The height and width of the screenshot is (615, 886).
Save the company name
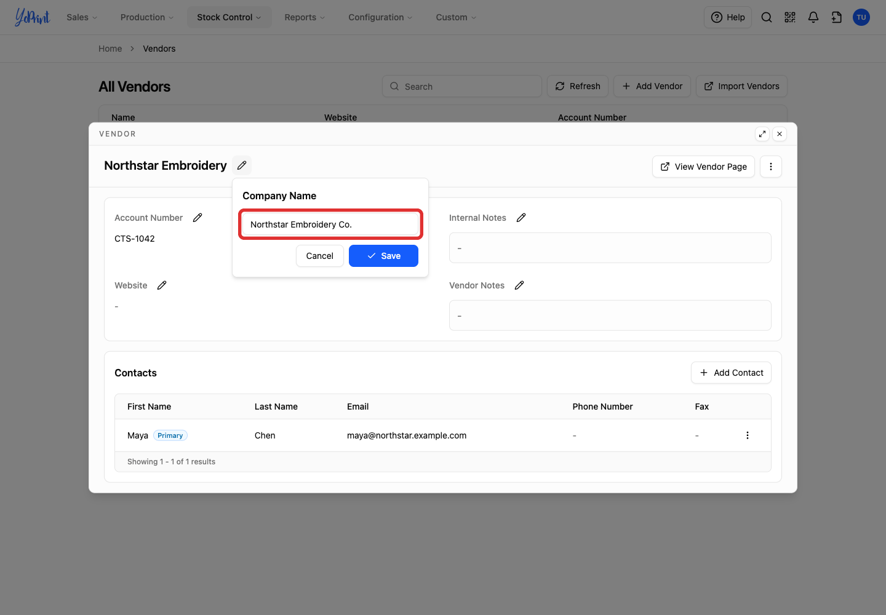pos(383,256)
